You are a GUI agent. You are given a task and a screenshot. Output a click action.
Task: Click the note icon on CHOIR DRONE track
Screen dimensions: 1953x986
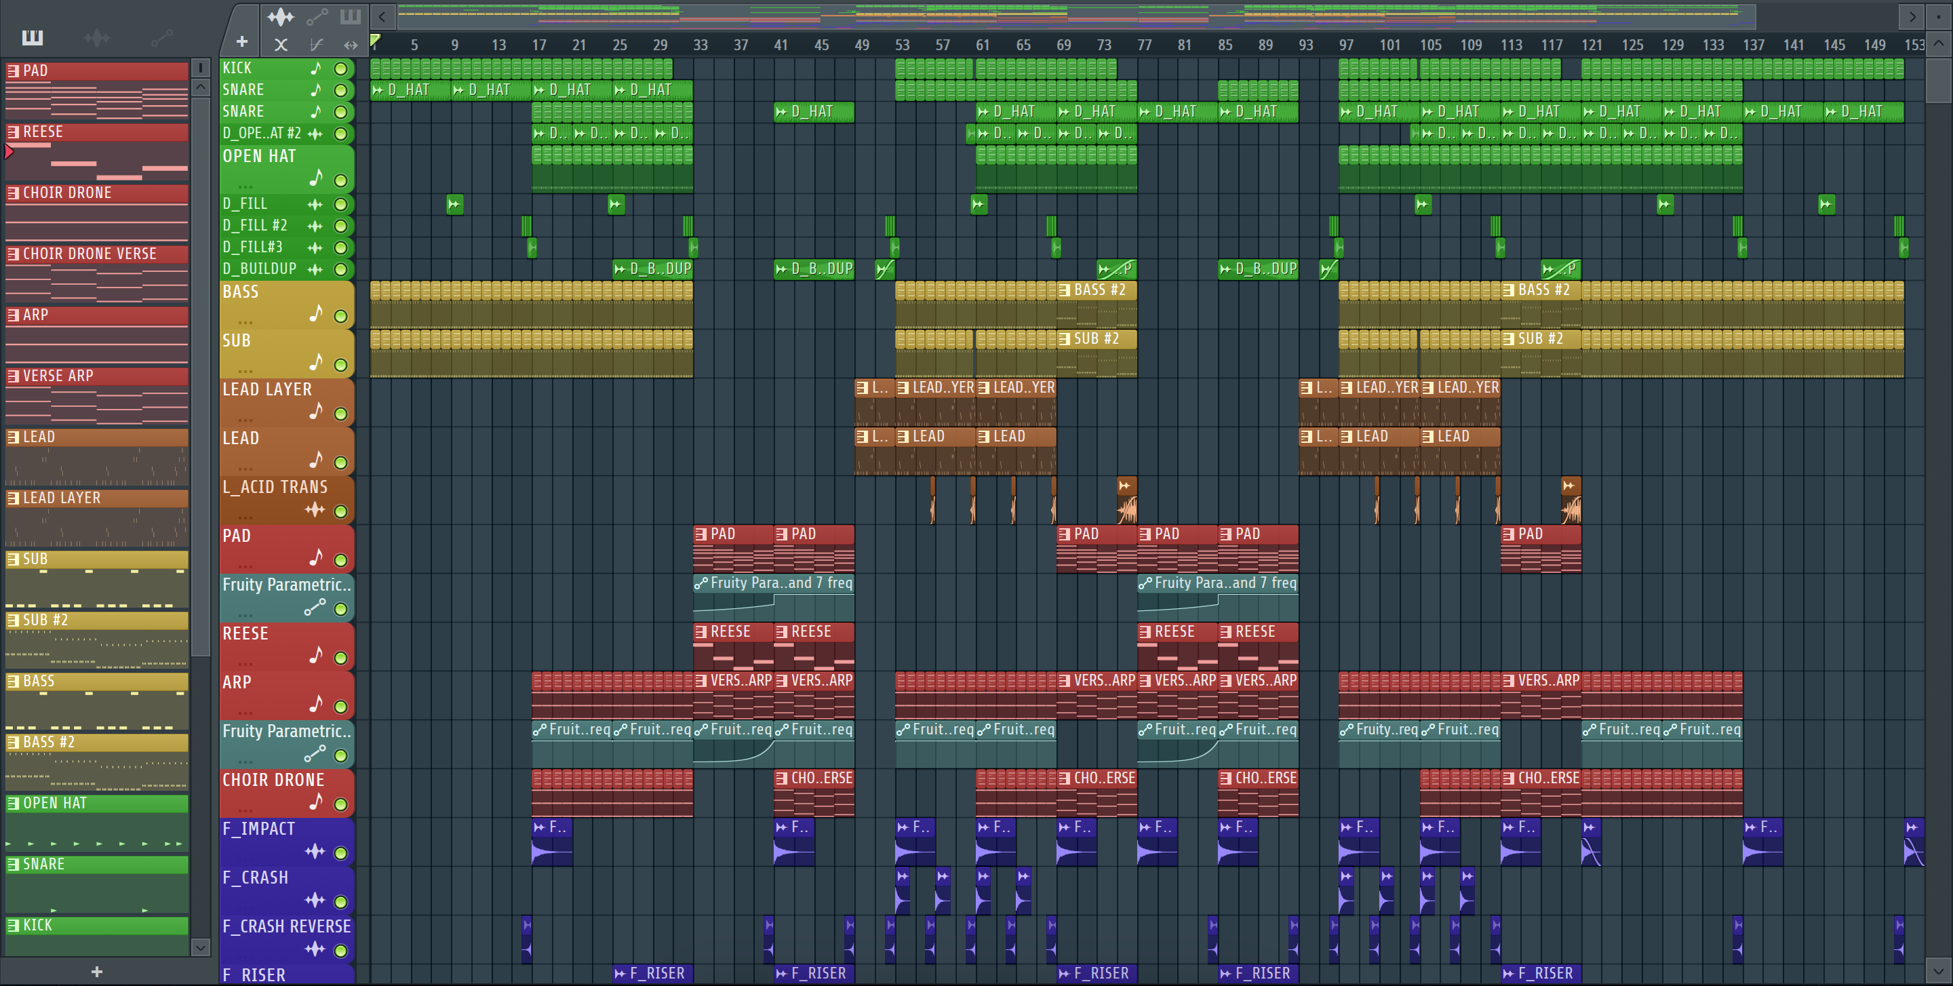(316, 802)
